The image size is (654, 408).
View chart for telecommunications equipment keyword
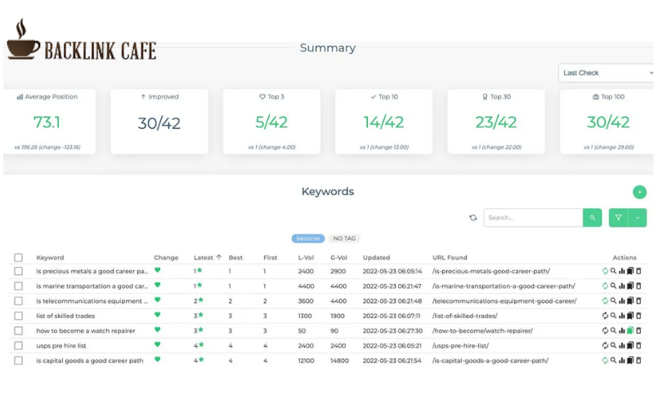[621, 300]
